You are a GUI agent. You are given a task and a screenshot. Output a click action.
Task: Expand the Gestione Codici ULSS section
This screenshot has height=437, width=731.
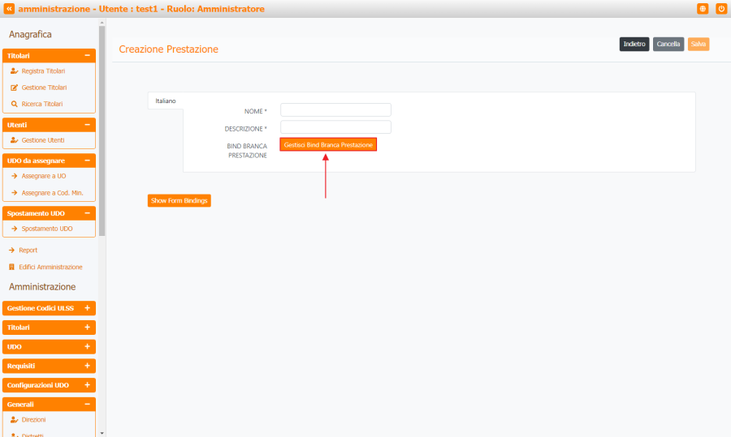click(x=87, y=308)
